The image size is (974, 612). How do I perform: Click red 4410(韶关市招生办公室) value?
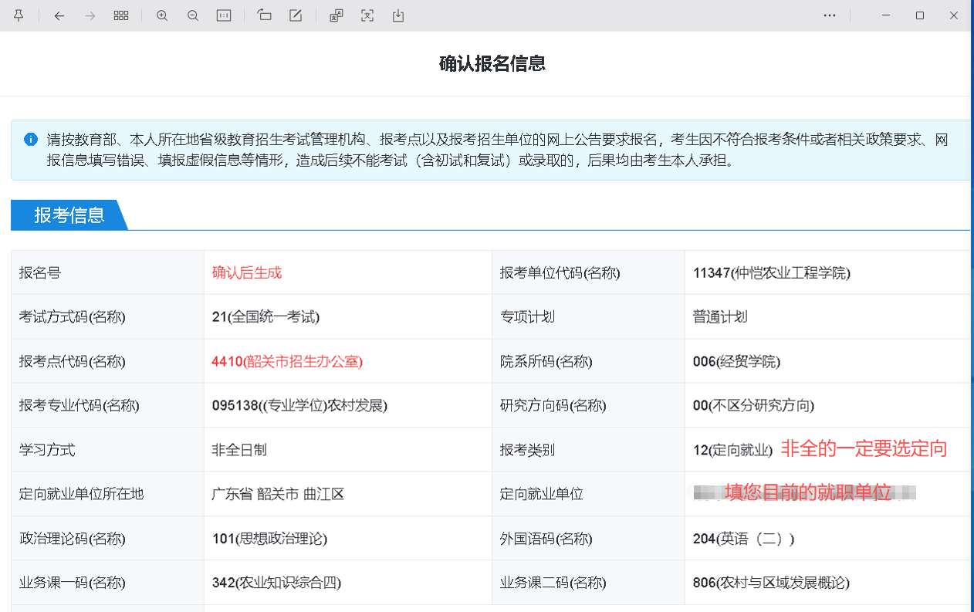pyautogui.click(x=287, y=361)
